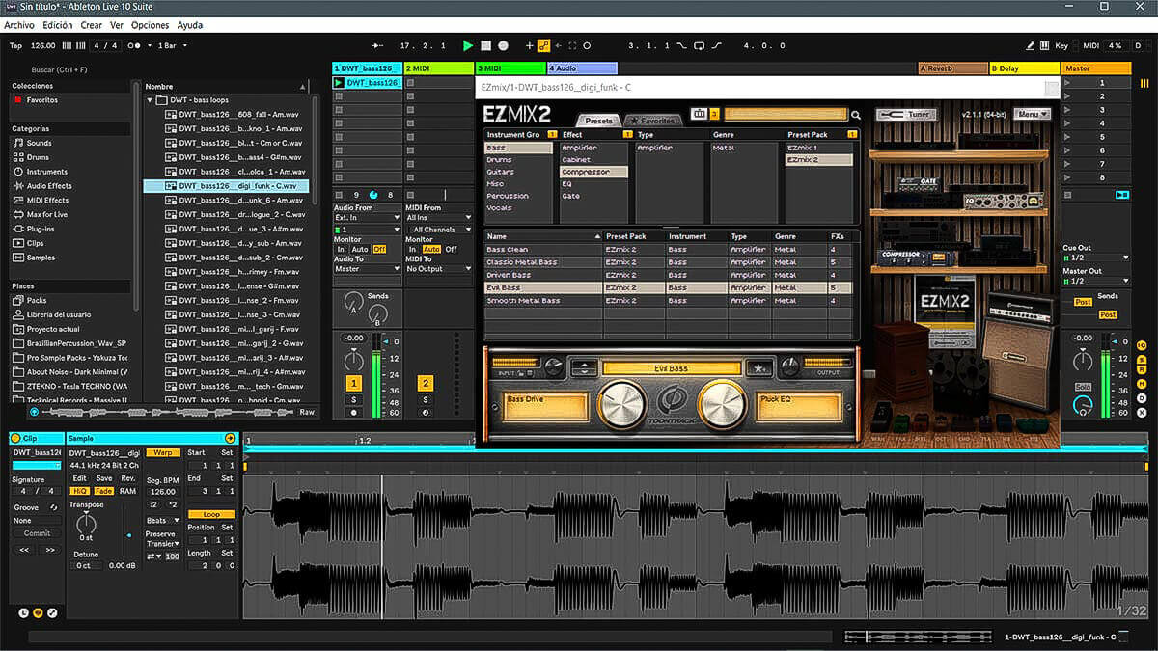Select the EZmix Presets tab
Image resolution: width=1158 pixels, height=651 pixels.
(x=597, y=121)
